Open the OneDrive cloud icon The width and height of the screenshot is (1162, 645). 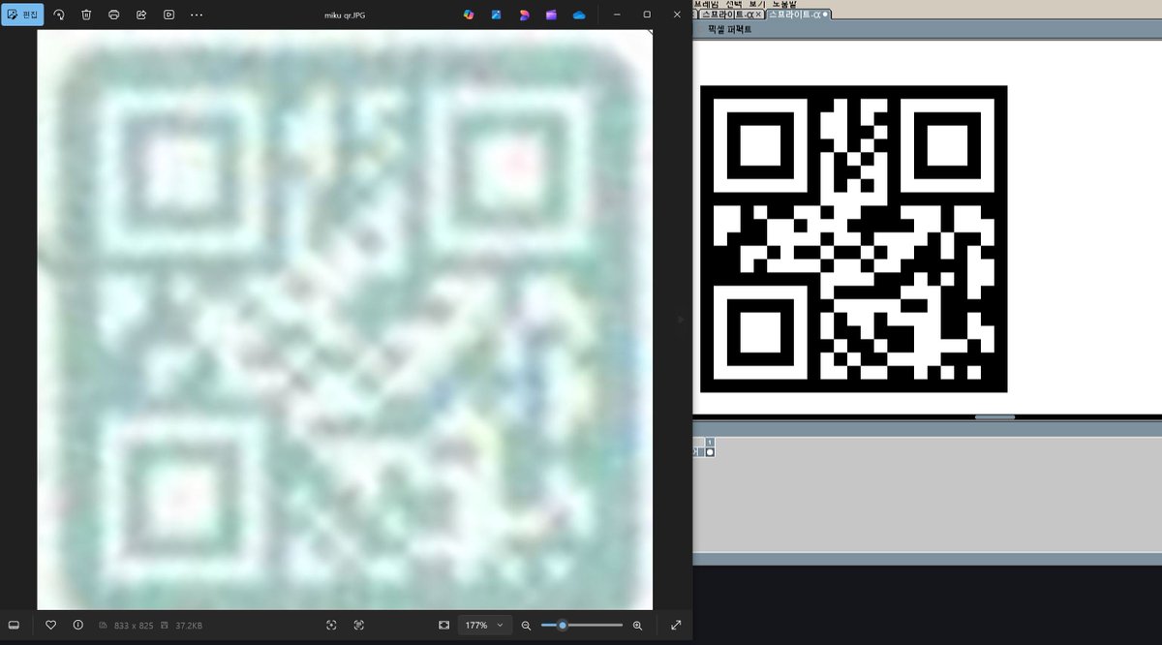click(x=579, y=15)
